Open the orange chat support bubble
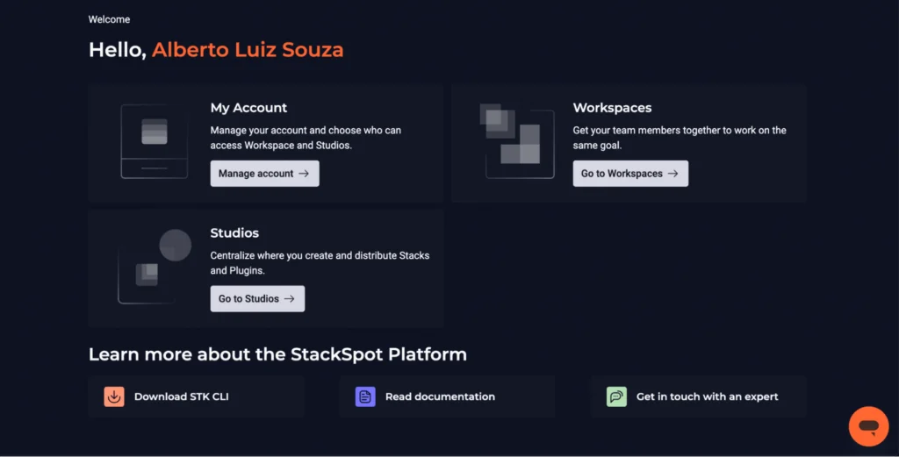 click(x=868, y=426)
